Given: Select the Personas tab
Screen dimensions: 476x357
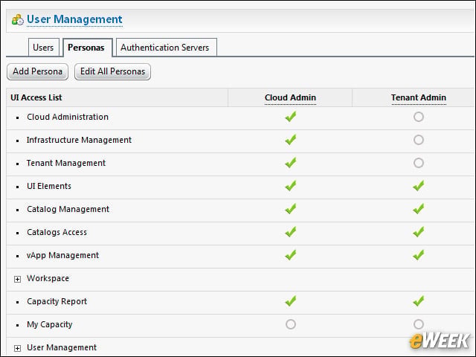Looking at the screenshot, I should coord(88,48).
